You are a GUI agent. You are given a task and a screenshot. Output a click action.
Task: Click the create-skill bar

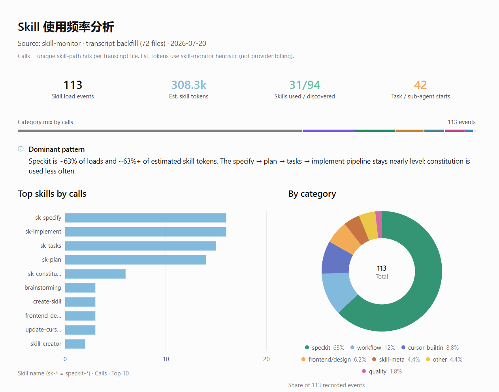[x=80, y=302]
